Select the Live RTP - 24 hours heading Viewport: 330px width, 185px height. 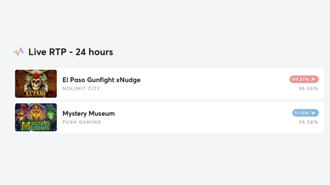[x=71, y=52]
